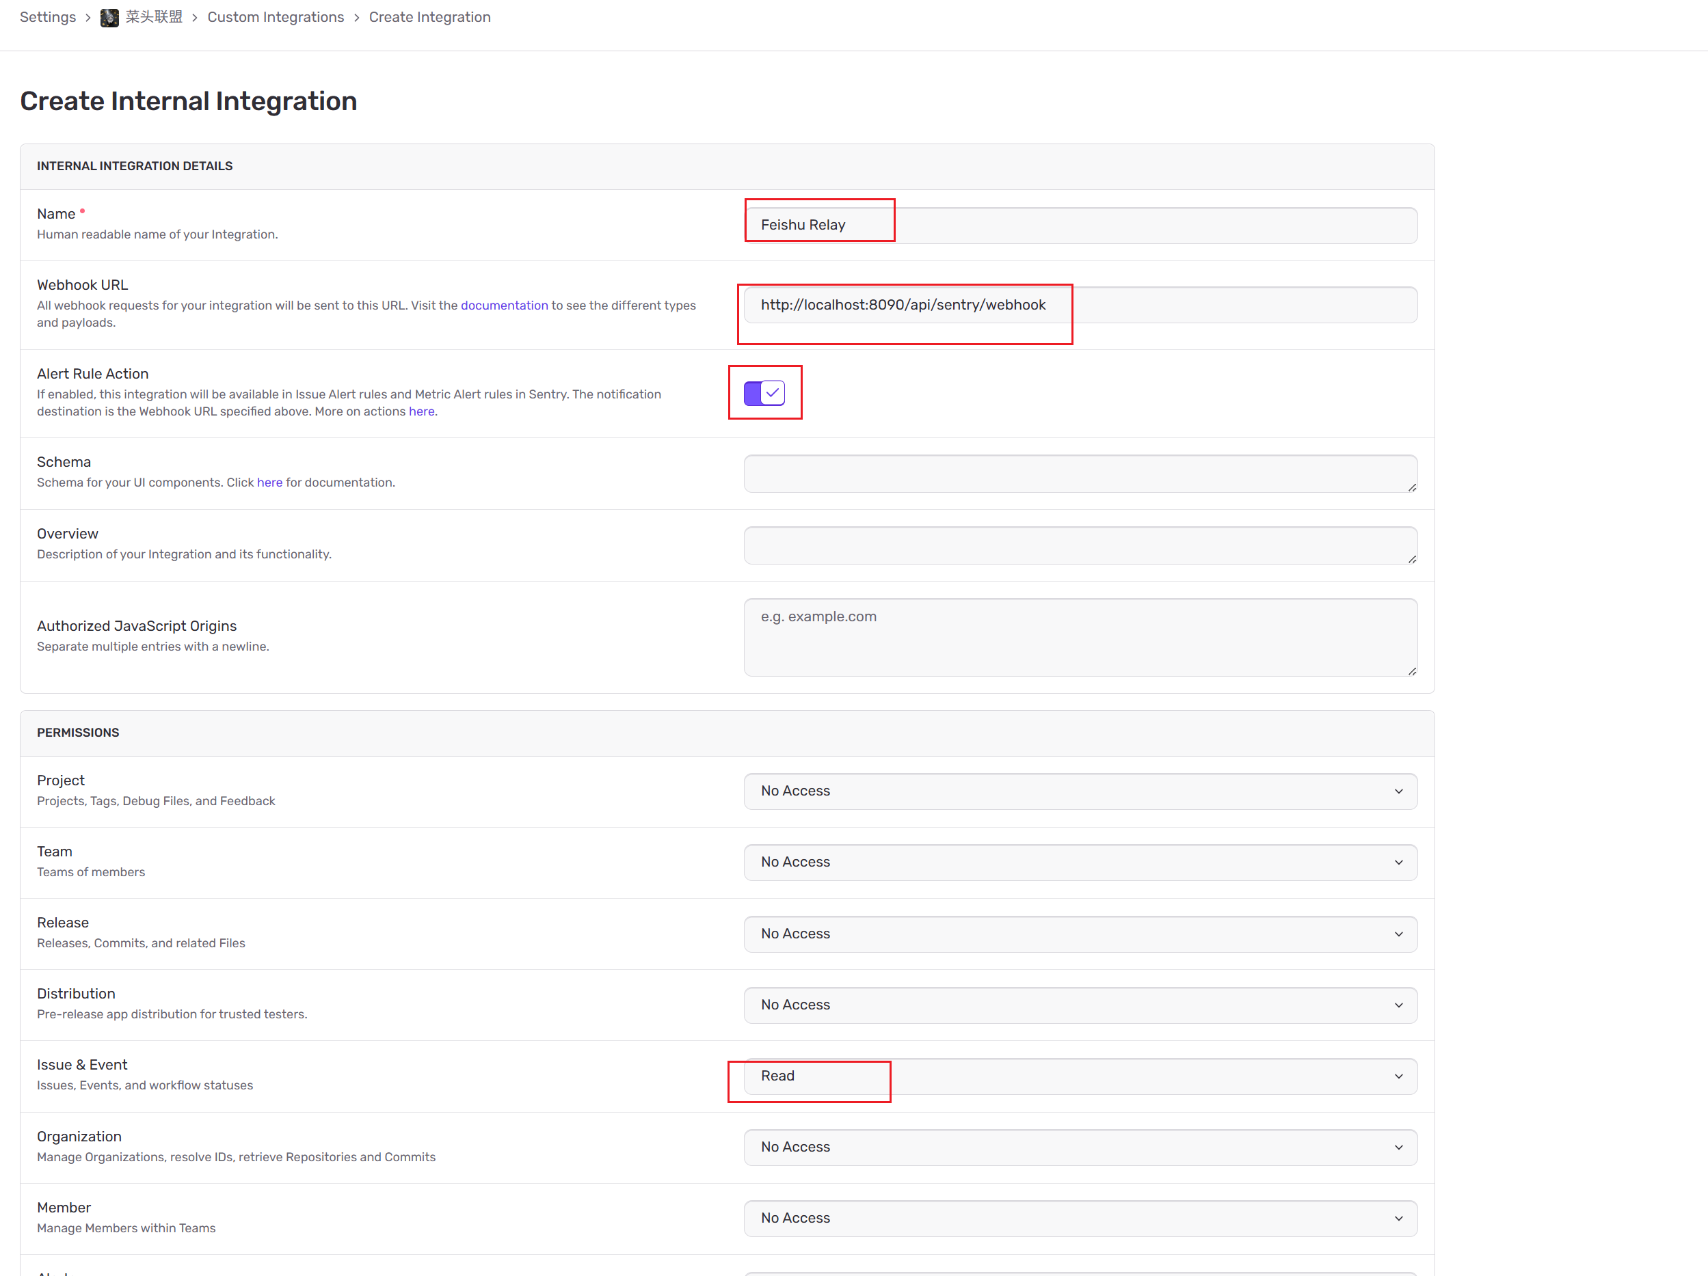The height and width of the screenshot is (1276, 1708).
Task: Open the webhook documentation link
Action: (504, 305)
